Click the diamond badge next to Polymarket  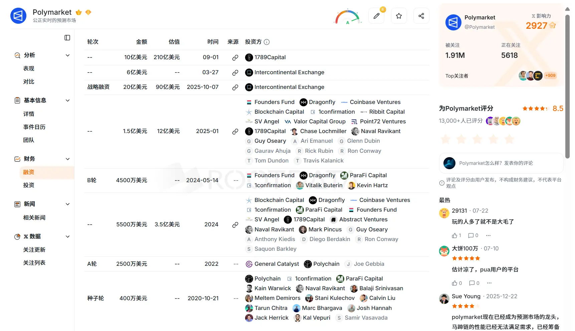[88, 12]
